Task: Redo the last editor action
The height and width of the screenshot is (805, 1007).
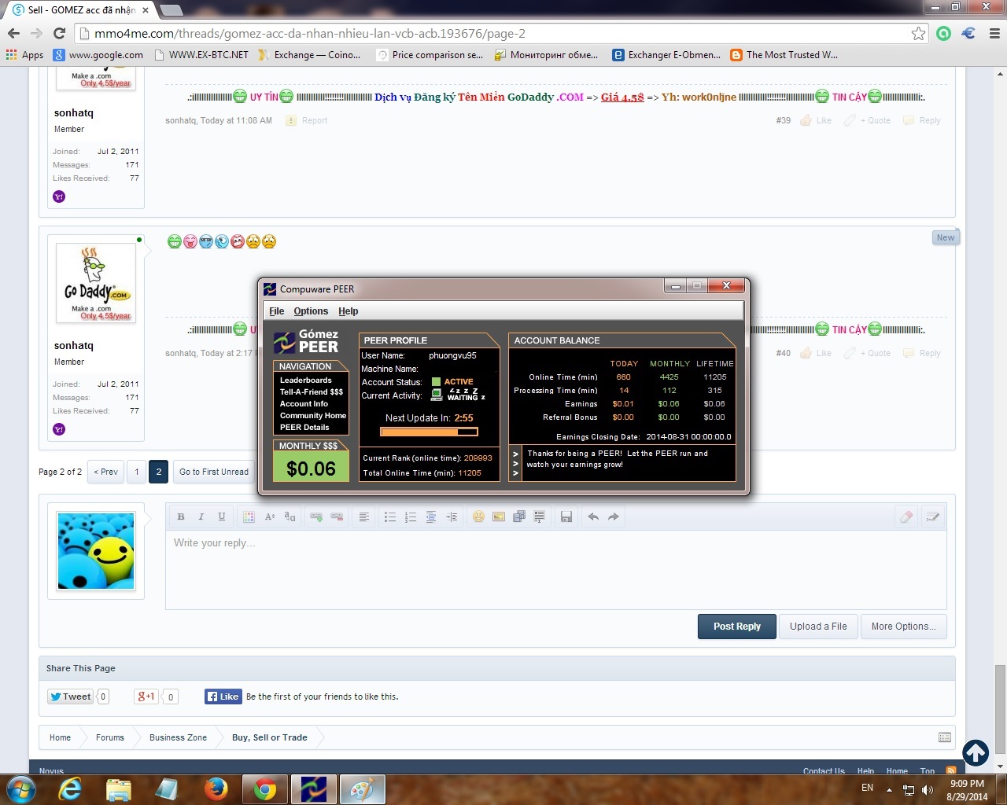Action: tap(614, 516)
